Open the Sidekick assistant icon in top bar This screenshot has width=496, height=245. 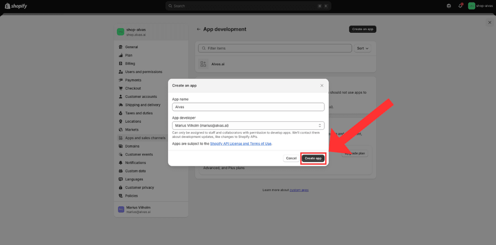(x=449, y=6)
